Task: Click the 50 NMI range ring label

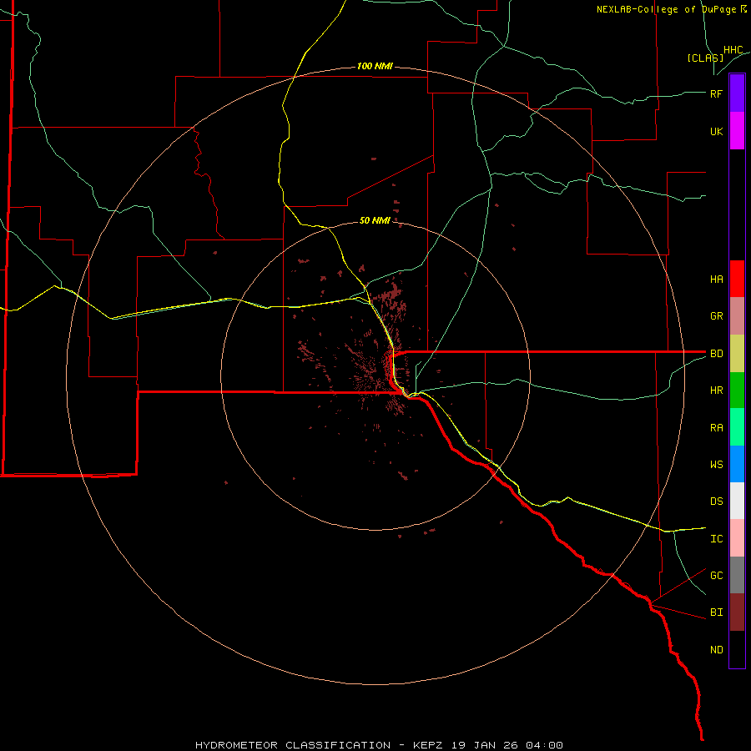Action: tap(375, 220)
